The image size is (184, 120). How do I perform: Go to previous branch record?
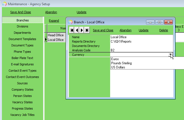point(77,30)
